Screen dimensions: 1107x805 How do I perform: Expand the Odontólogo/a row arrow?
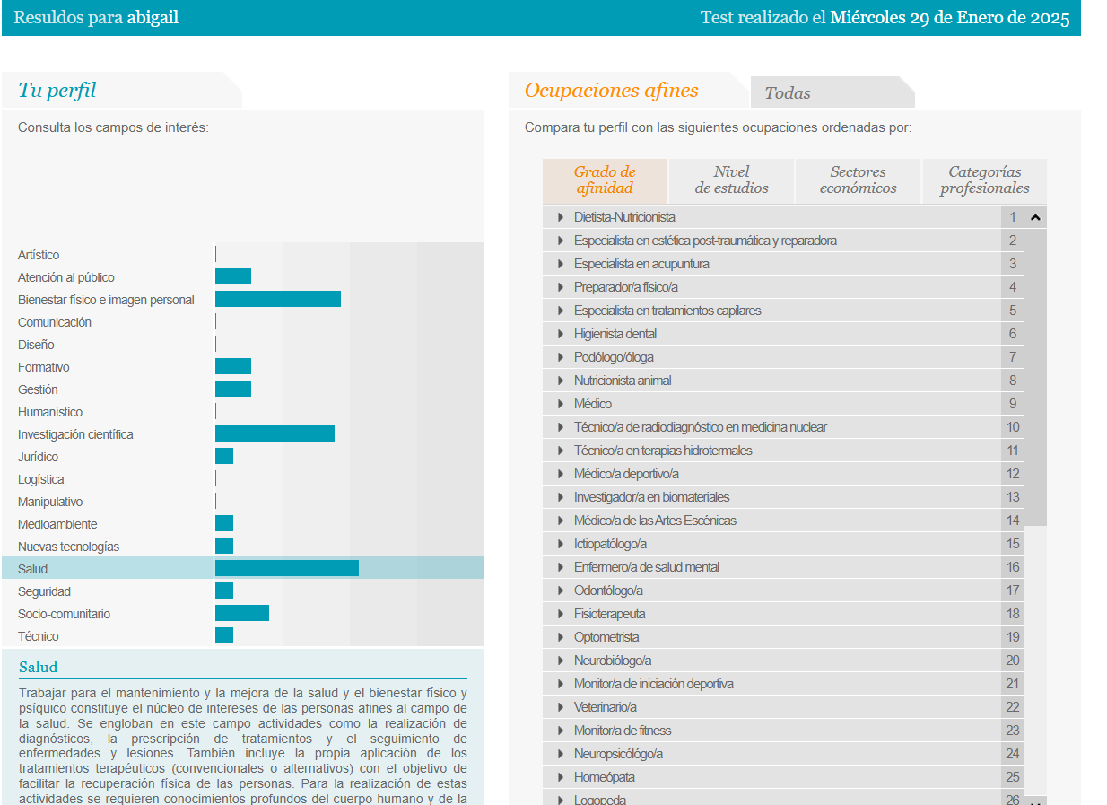coord(561,591)
